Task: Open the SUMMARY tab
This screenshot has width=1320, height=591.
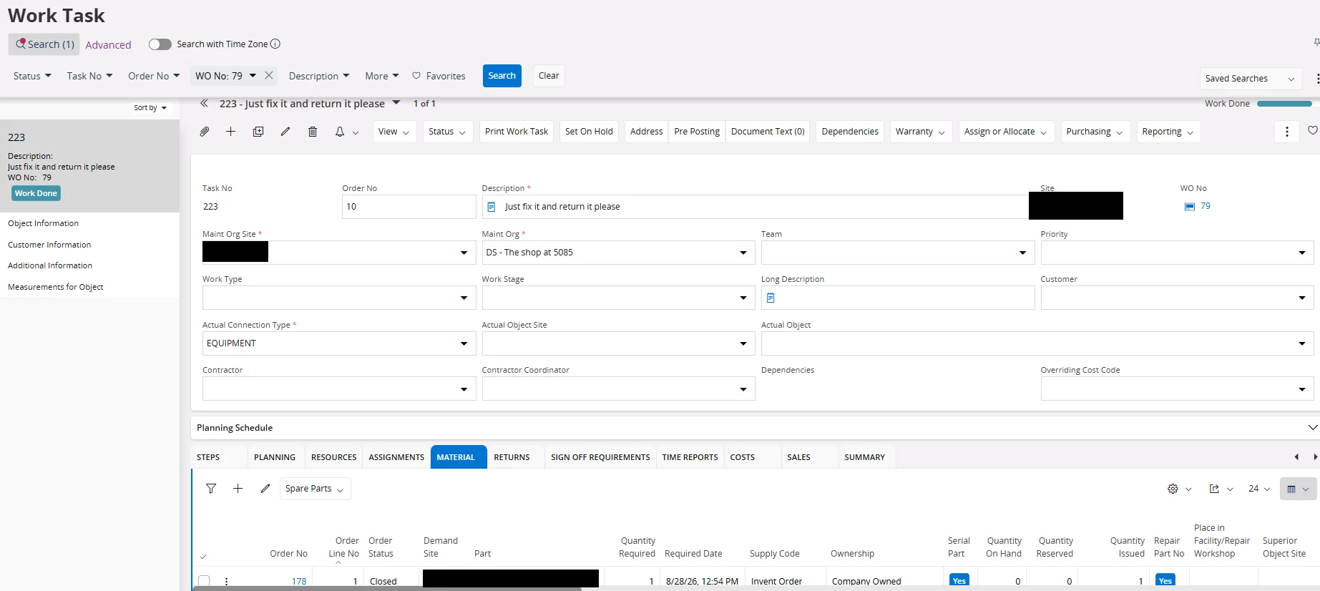Action: (865, 457)
